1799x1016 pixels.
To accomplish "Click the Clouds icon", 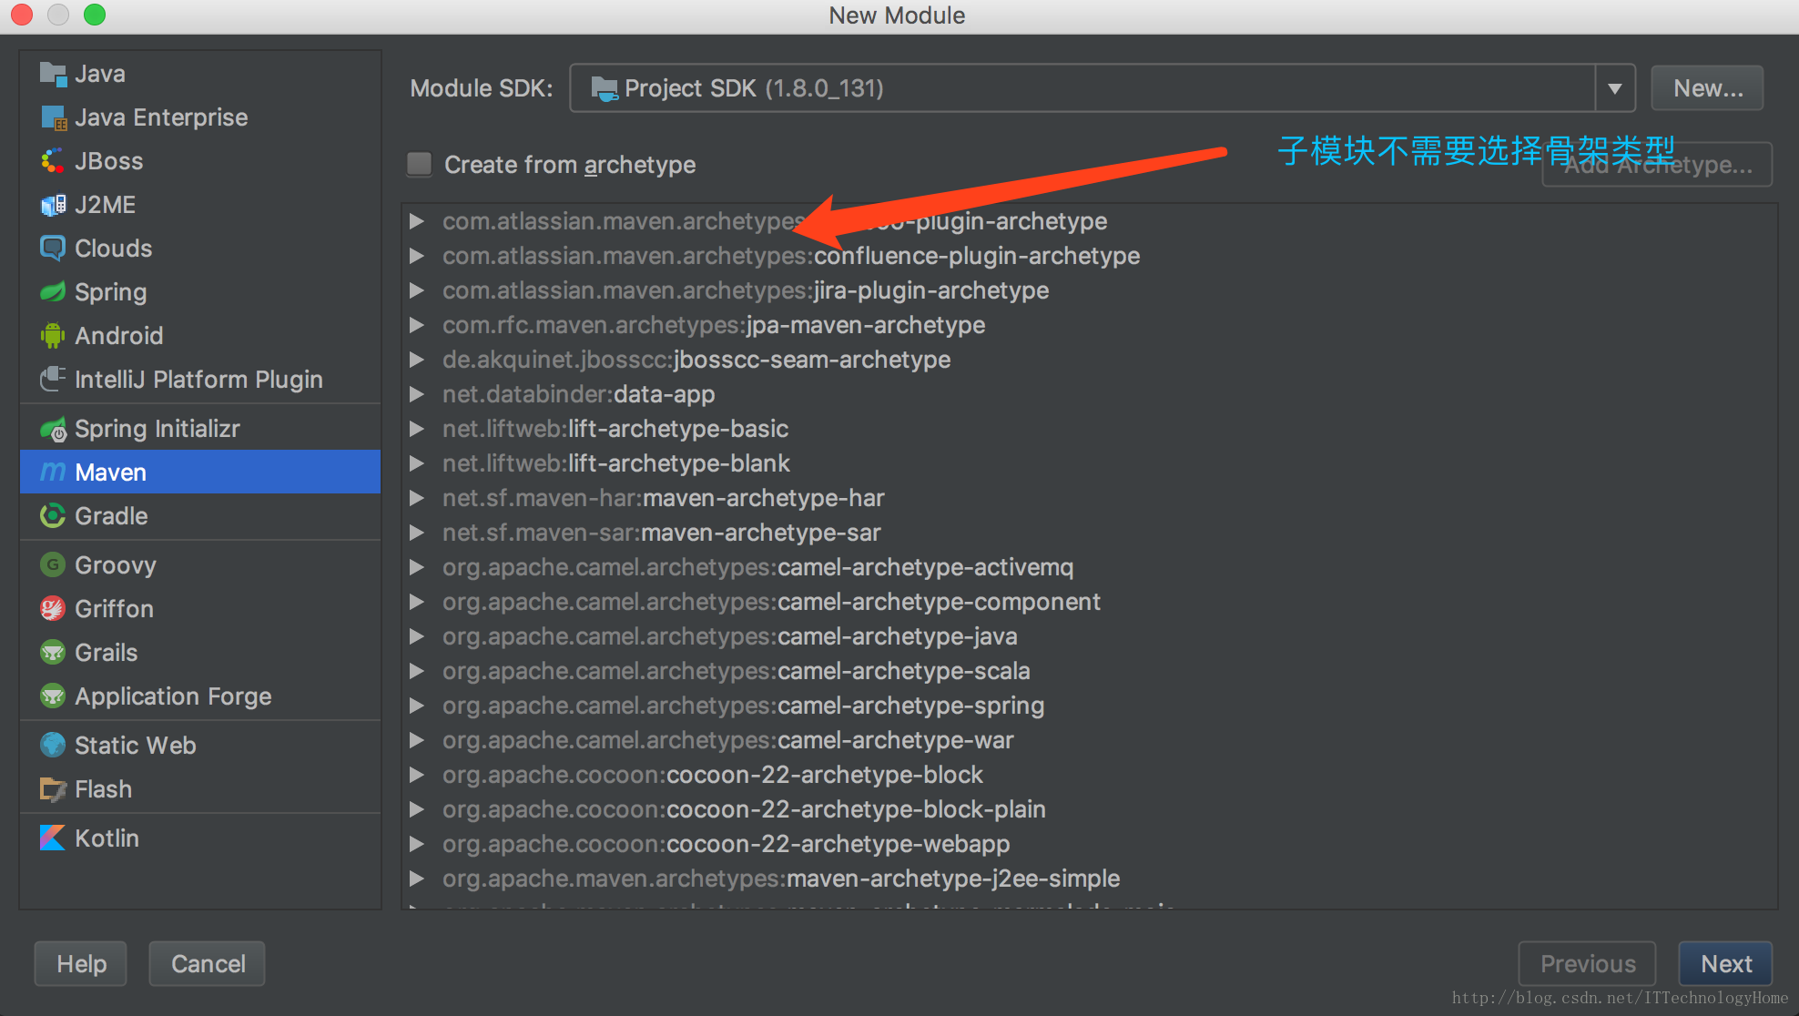I will pyautogui.click(x=53, y=249).
